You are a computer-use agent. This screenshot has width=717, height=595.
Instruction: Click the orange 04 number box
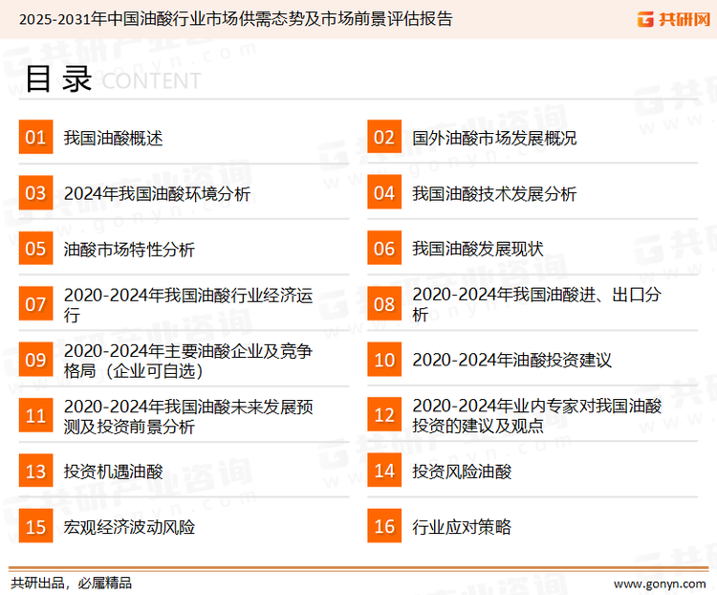click(384, 192)
